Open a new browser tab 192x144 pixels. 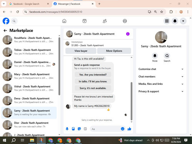tap(99, 4)
